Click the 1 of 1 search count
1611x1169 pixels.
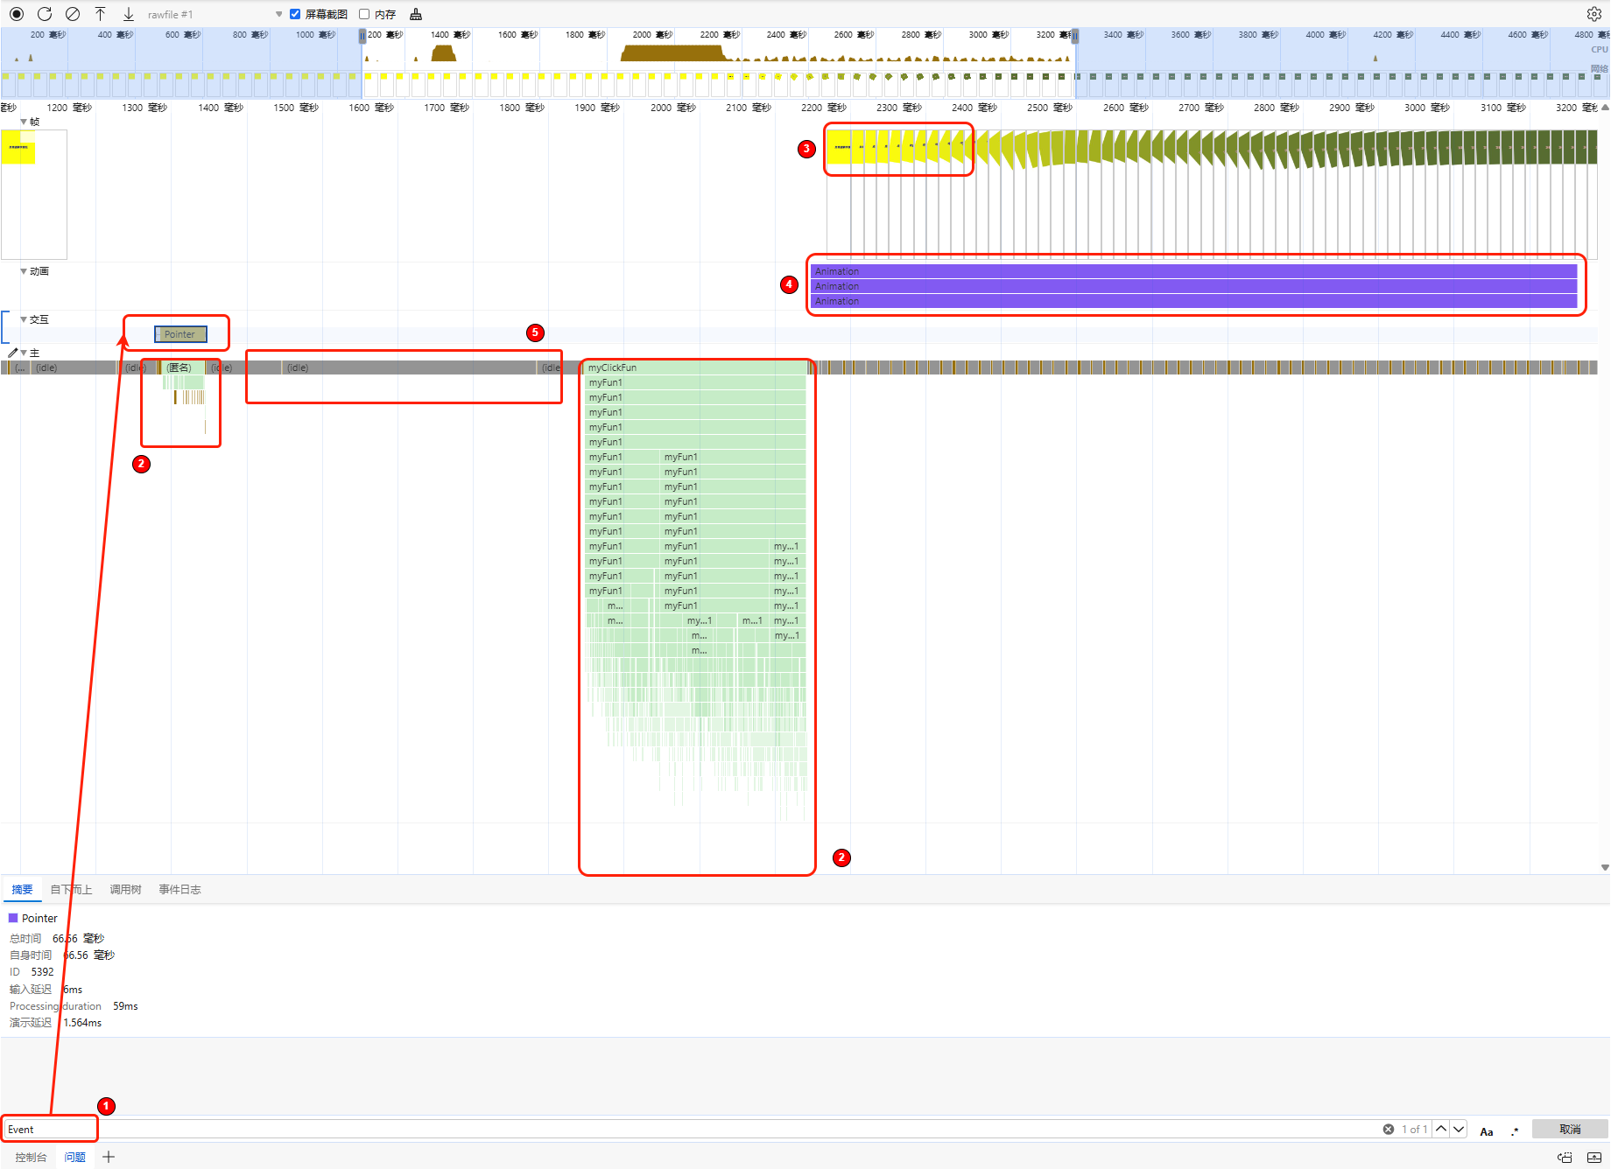pos(1414,1129)
